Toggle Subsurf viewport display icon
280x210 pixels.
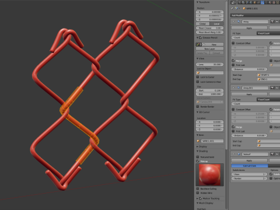click(277, 154)
